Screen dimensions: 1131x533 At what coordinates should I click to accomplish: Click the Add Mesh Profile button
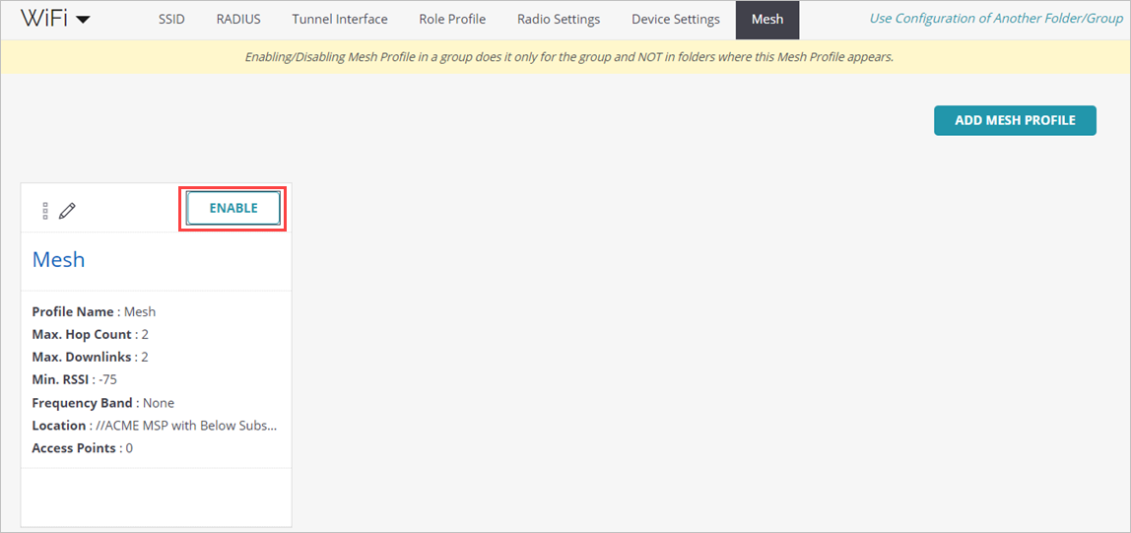1015,120
